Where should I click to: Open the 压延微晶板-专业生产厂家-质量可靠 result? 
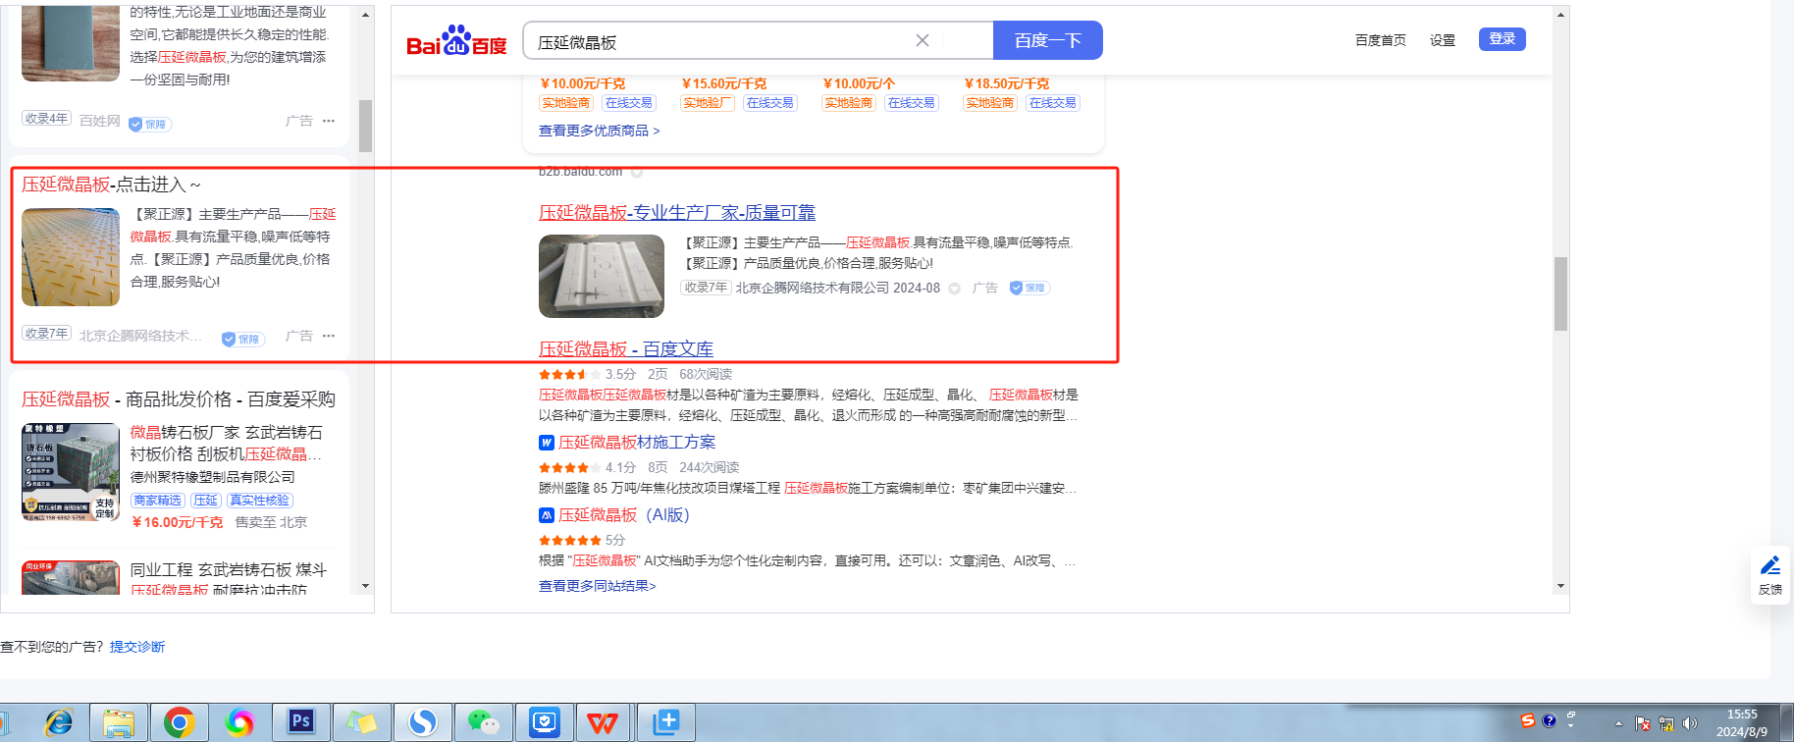pos(676,212)
